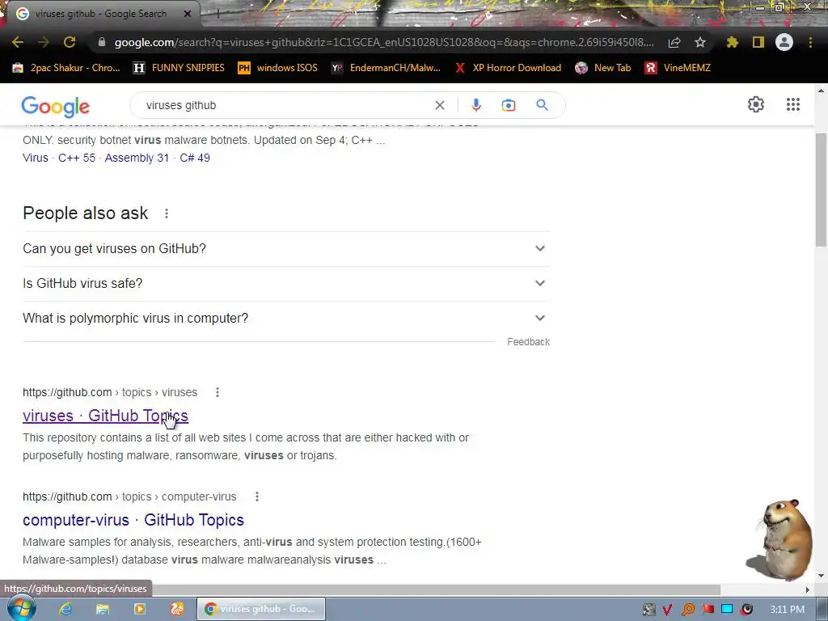Open Windows Explorer folder in taskbar
828x621 pixels.
(x=103, y=610)
